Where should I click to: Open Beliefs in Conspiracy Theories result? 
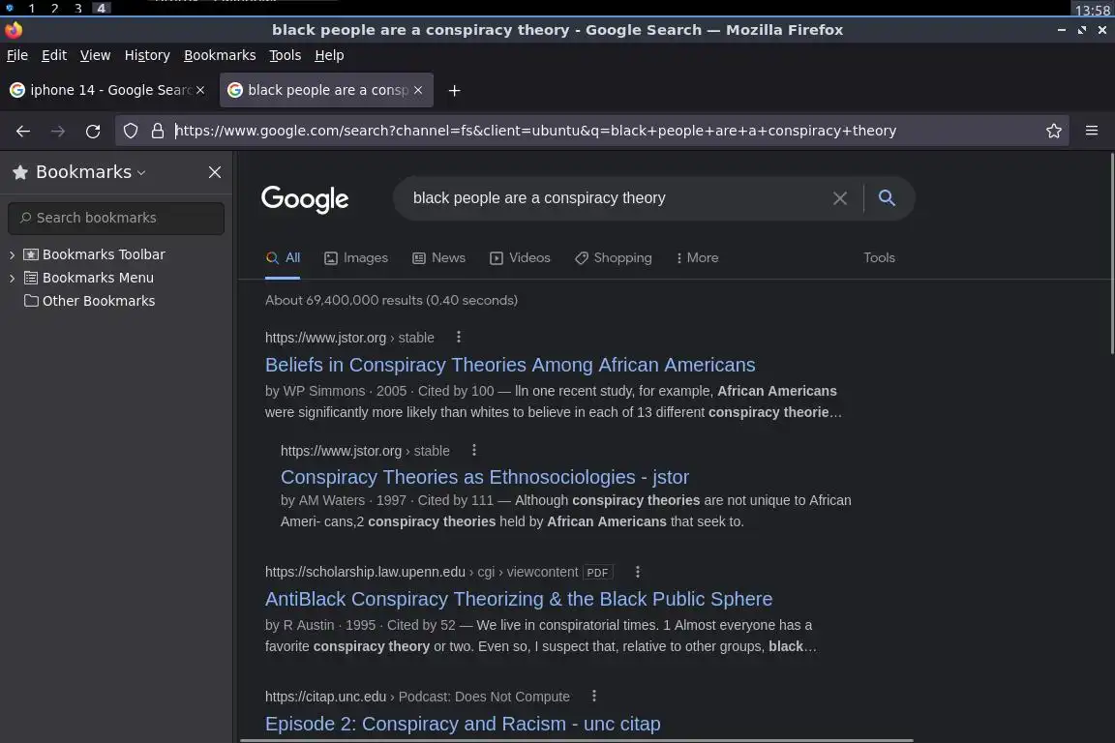(510, 365)
